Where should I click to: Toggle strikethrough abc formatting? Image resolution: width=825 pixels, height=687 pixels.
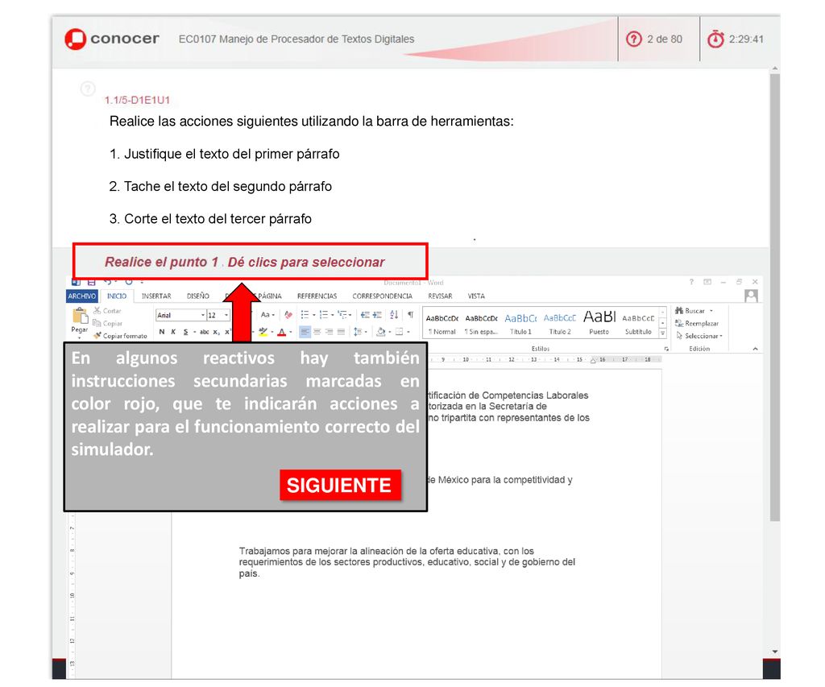[x=204, y=332]
